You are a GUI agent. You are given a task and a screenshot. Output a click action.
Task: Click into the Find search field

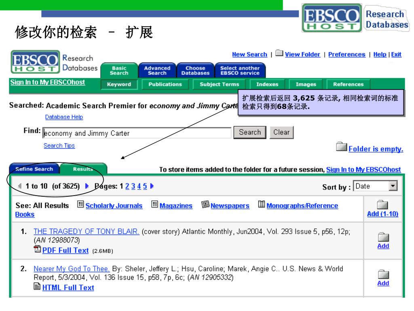coord(137,133)
